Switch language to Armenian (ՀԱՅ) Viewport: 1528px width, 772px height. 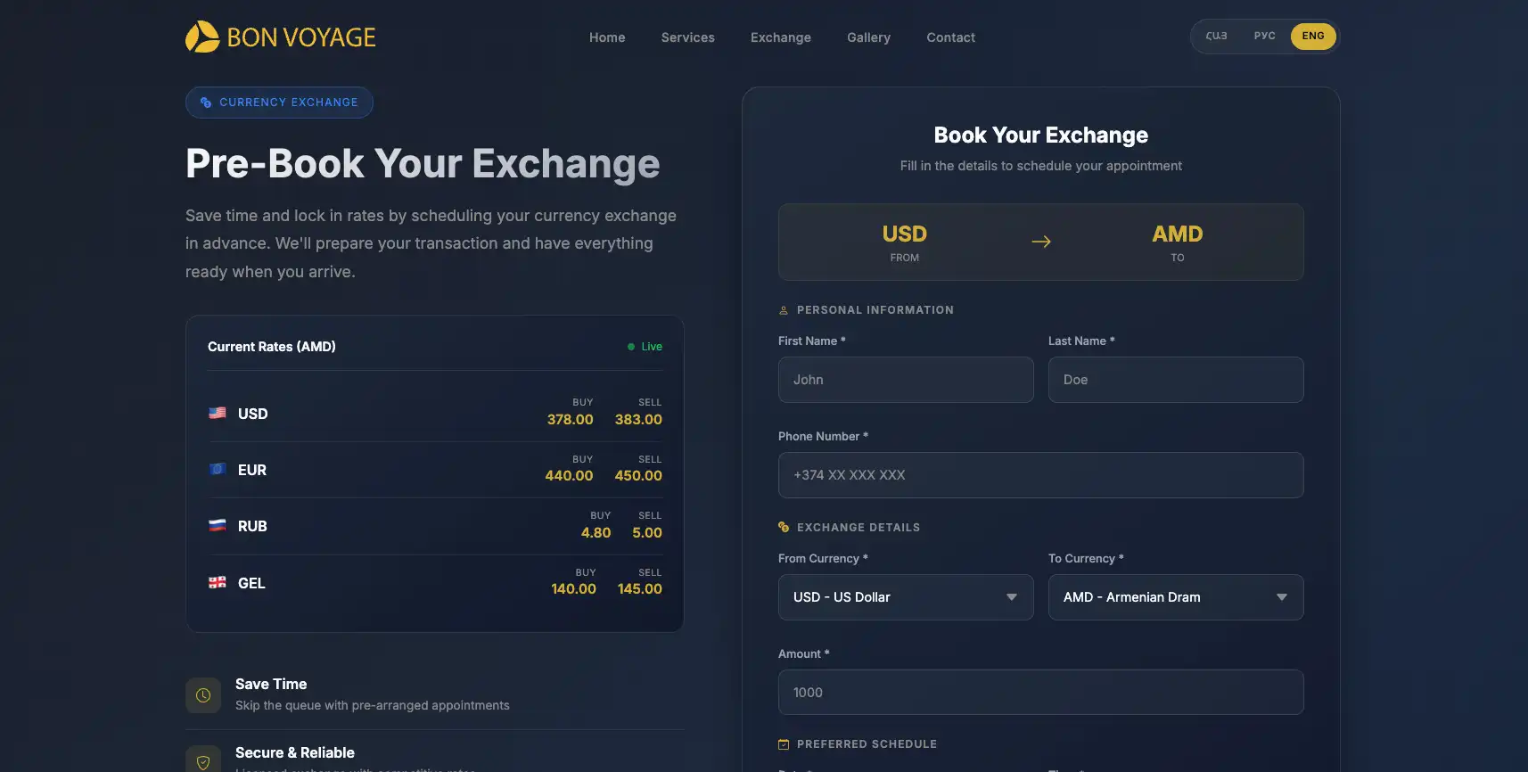[1217, 36]
